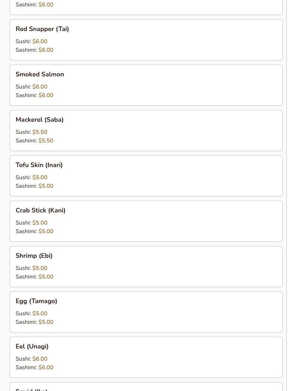Click the Egg (Tamago) heading

coord(36,301)
